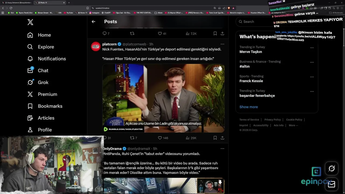Open Articles in sidebar
The width and height of the screenshot is (345, 194).
41,118
